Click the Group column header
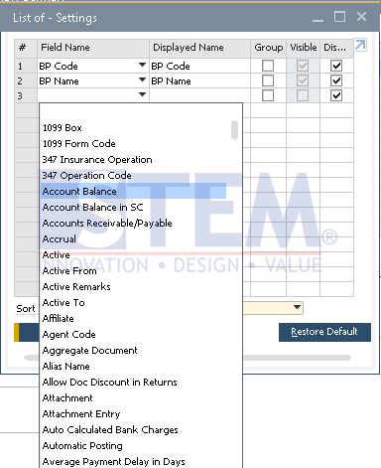Viewport: 381px width, 468px height. coord(269,48)
